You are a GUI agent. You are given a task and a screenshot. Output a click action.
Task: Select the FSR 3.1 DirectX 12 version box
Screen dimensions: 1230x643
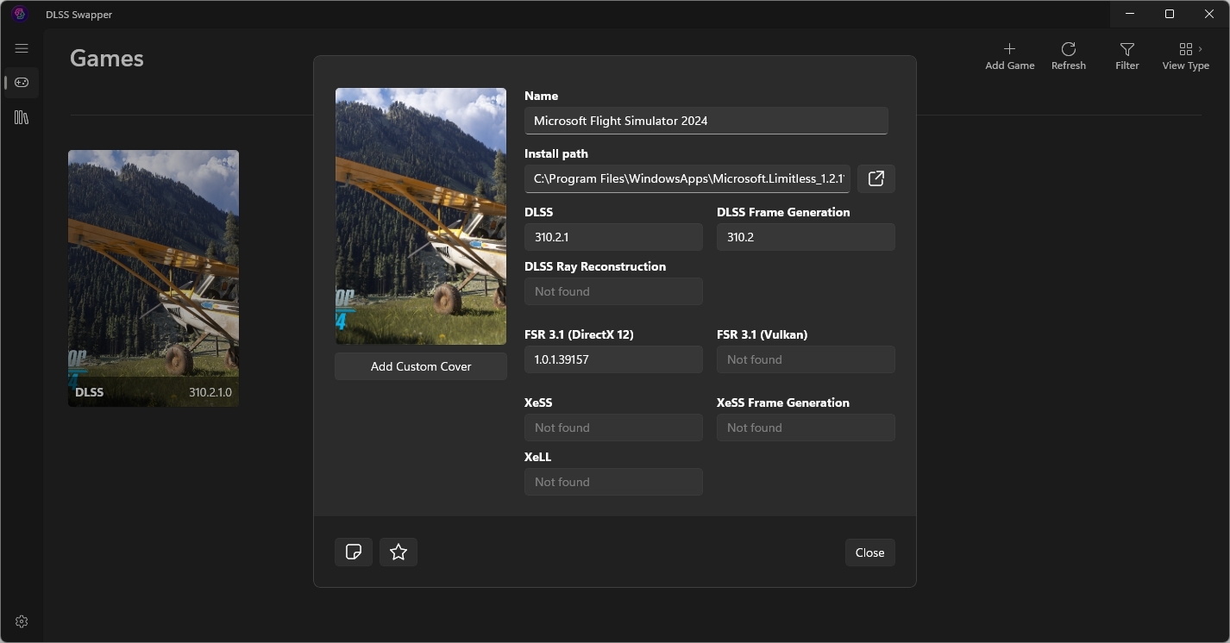pyautogui.click(x=613, y=359)
